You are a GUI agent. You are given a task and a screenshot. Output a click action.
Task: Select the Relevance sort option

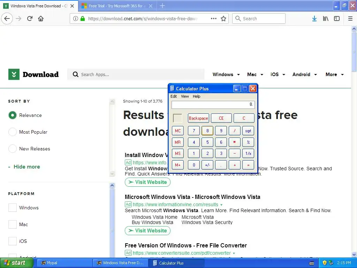(13, 115)
